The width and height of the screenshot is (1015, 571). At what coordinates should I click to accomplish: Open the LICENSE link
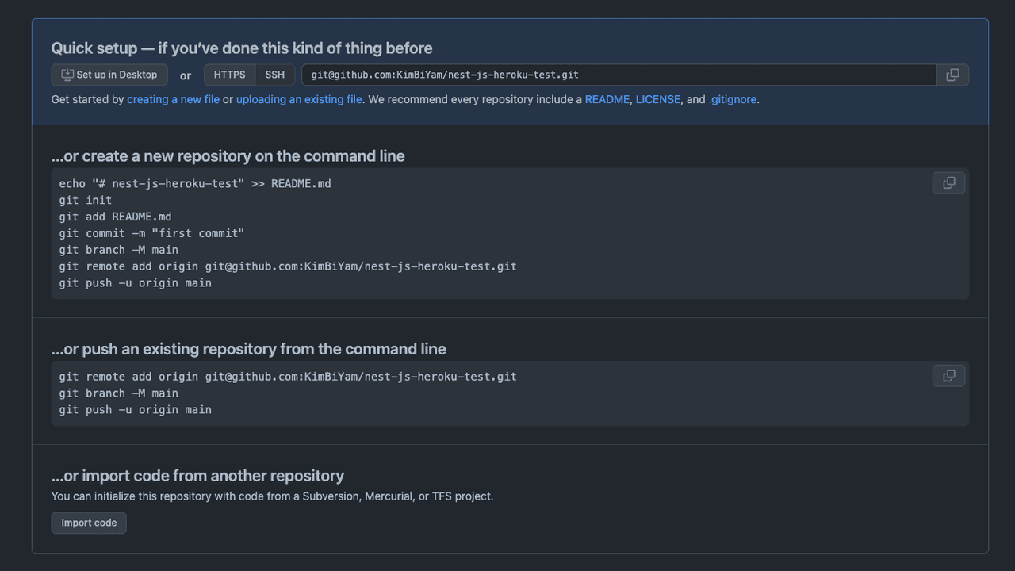(x=657, y=99)
